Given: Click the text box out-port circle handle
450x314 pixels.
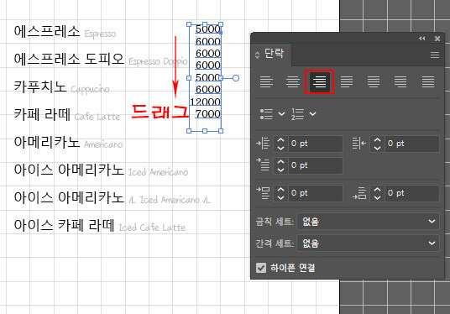Looking at the screenshot, I should pos(236,78).
